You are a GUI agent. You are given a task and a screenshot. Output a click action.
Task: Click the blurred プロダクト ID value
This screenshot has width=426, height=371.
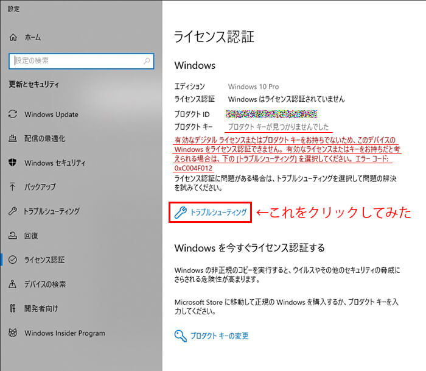pos(271,115)
